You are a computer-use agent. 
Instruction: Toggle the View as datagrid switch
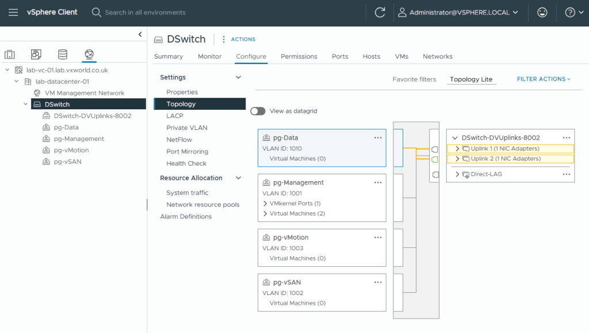tap(258, 111)
